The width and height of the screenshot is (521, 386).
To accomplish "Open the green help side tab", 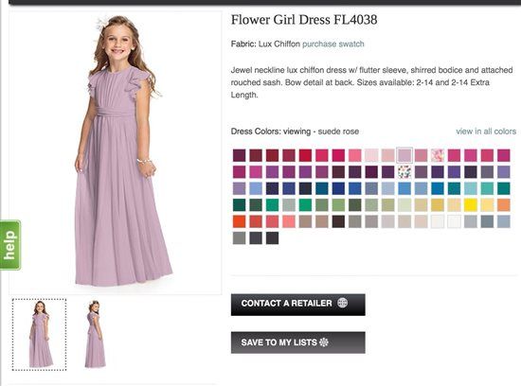I will point(10,245).
